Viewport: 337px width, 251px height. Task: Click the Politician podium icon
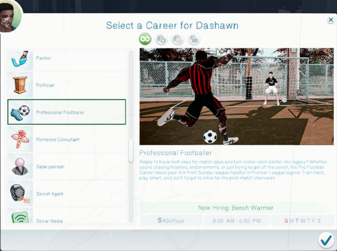pos(20,85)
